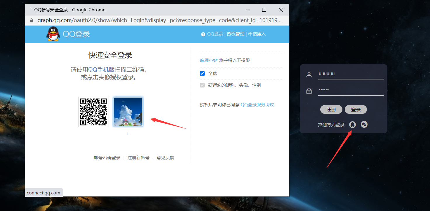
Task: Toggle 获得您的昵称、头像、性别 checkbox
Action: click(x=202, y=85)
